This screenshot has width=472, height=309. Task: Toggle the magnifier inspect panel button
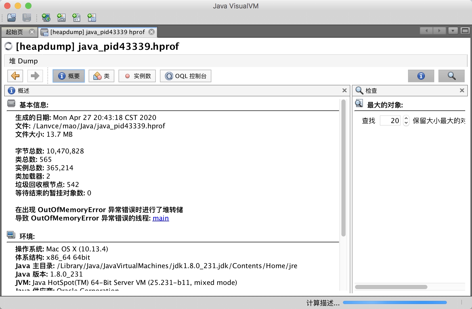(452, 76)
